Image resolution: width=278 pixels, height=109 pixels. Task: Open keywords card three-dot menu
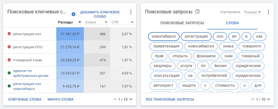click(x=131, y=12)
